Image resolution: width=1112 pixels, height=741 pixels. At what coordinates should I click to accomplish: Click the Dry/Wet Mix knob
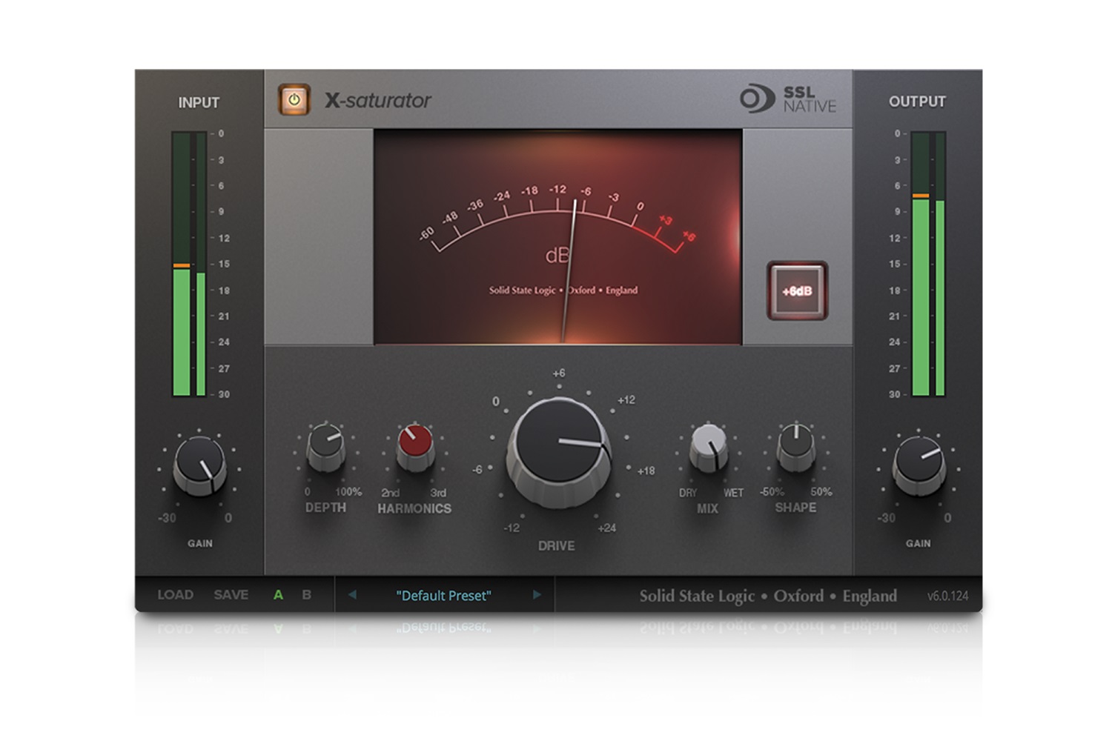(x=709, y=445)
